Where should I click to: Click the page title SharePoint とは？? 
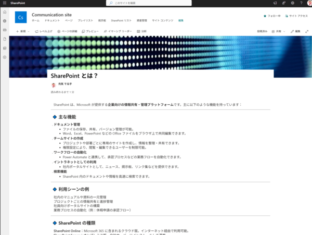[x=74, y=76]
